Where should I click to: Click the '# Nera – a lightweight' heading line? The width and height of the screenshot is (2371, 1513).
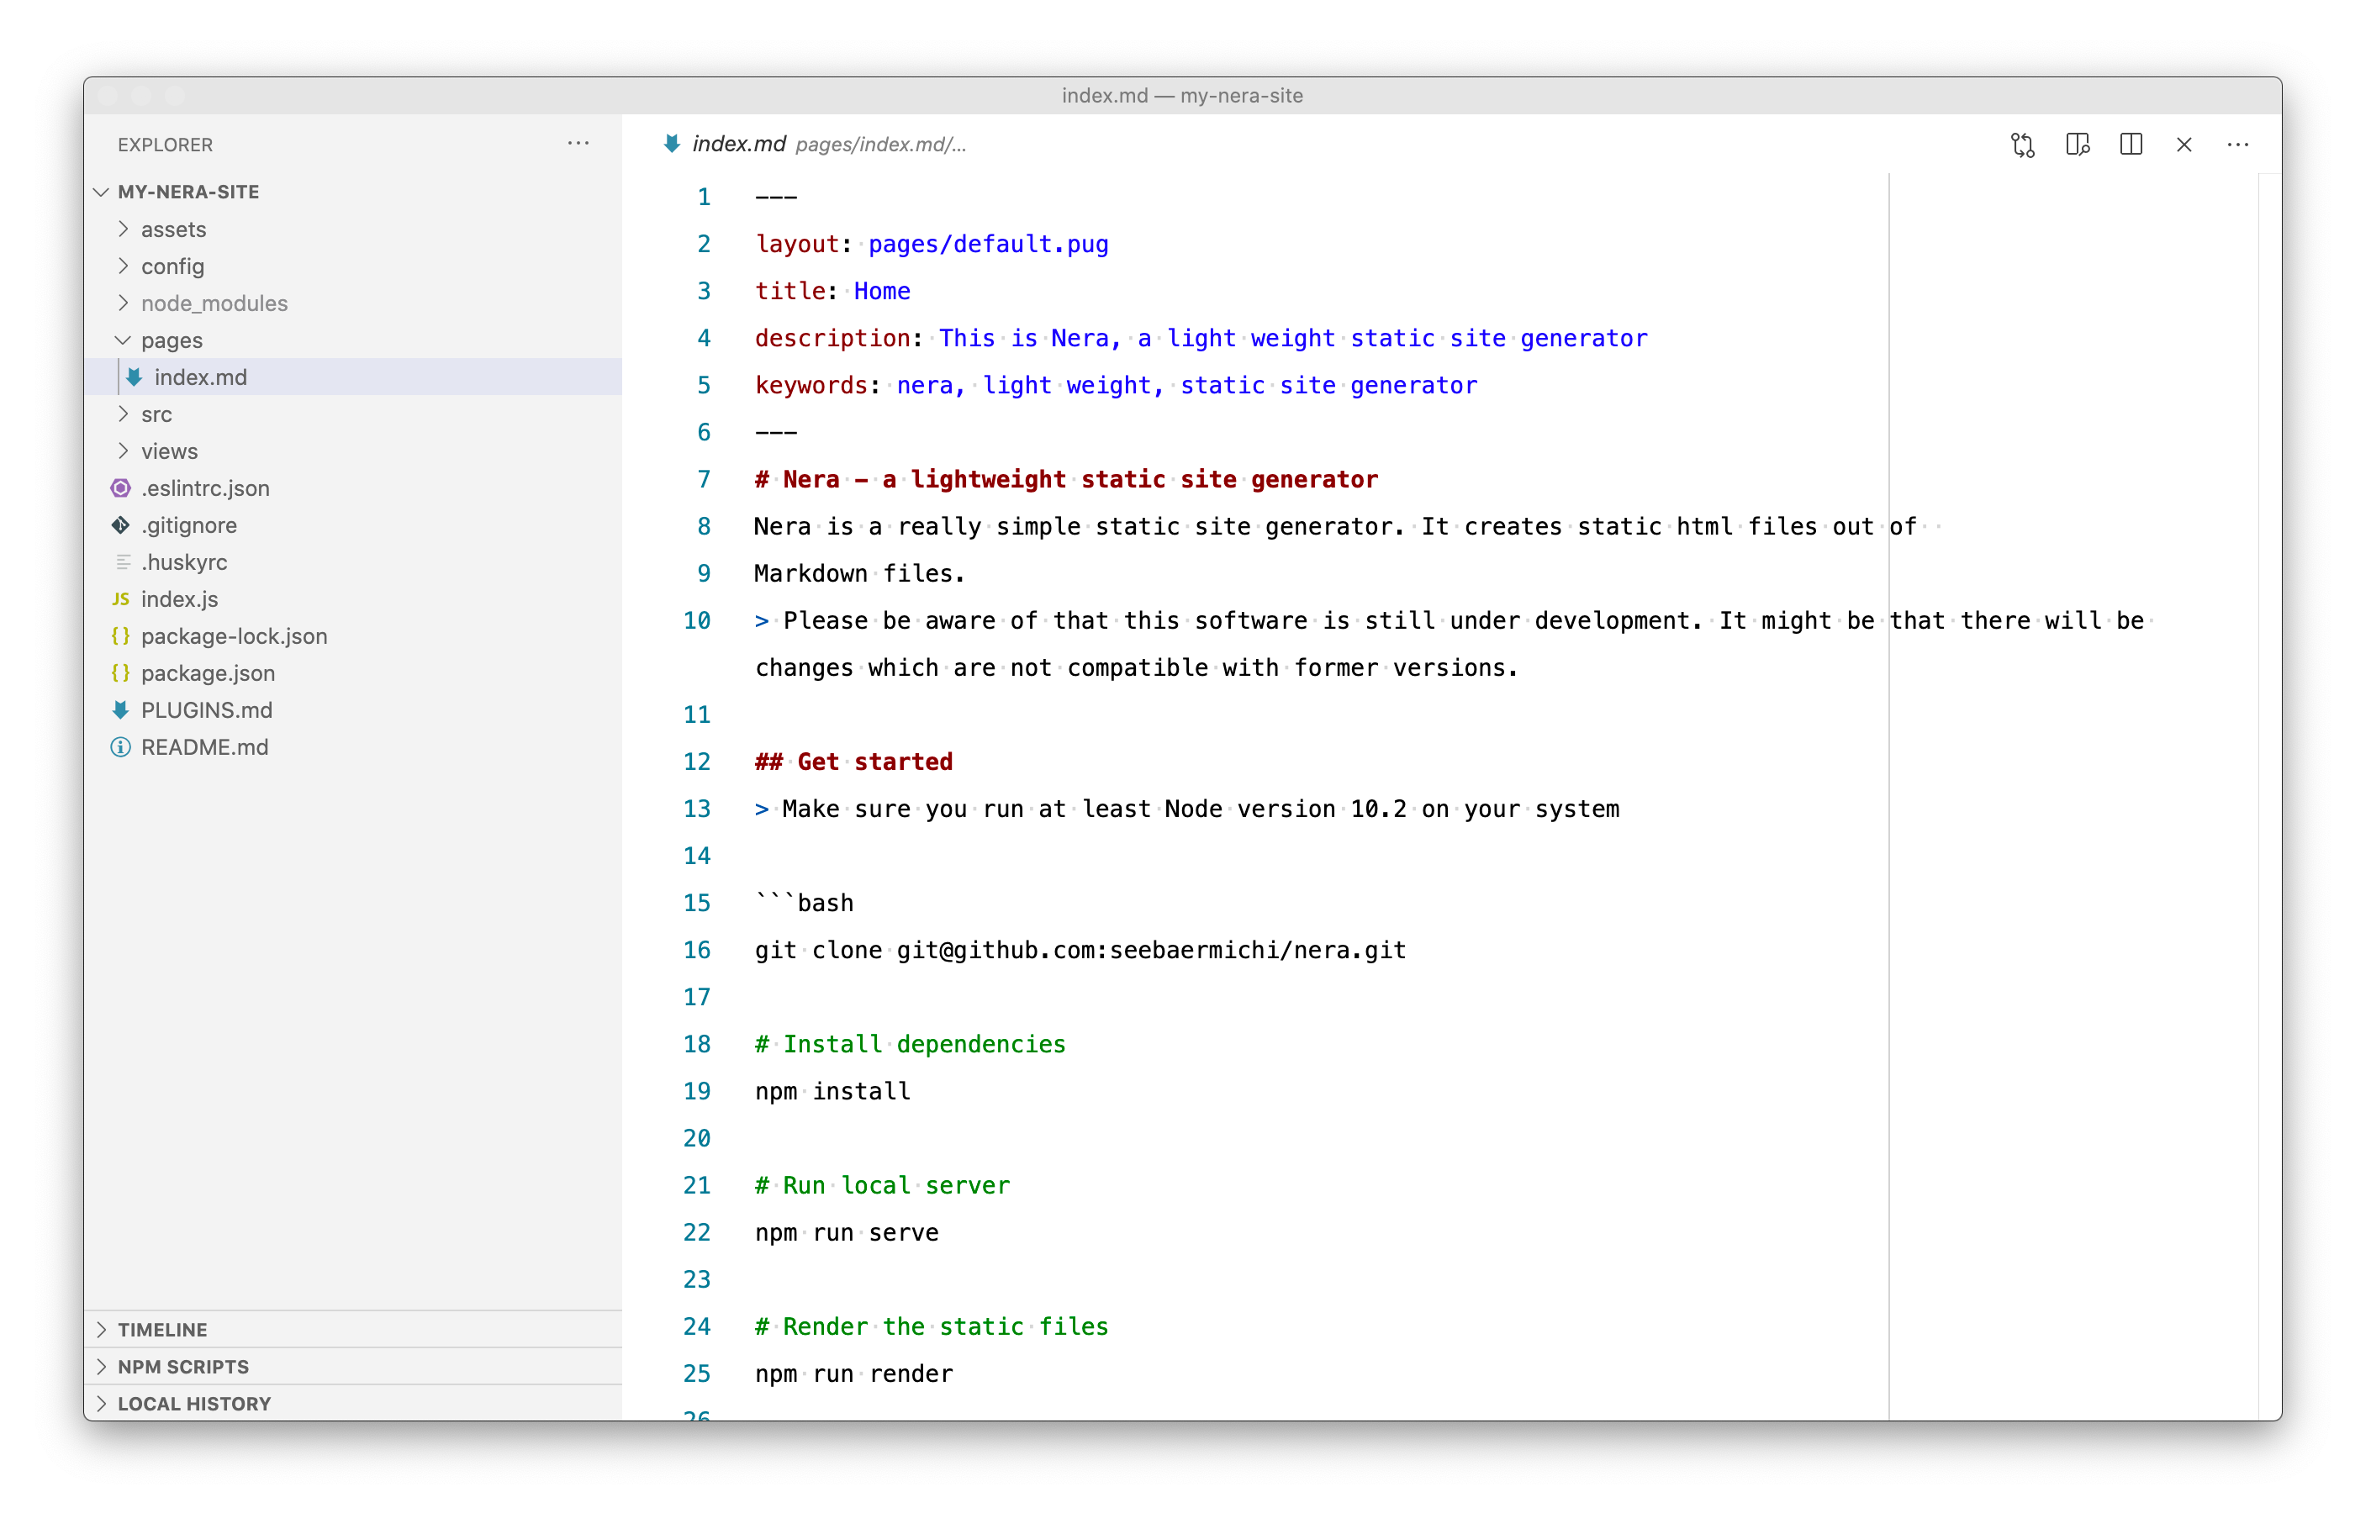[1066, 479]
